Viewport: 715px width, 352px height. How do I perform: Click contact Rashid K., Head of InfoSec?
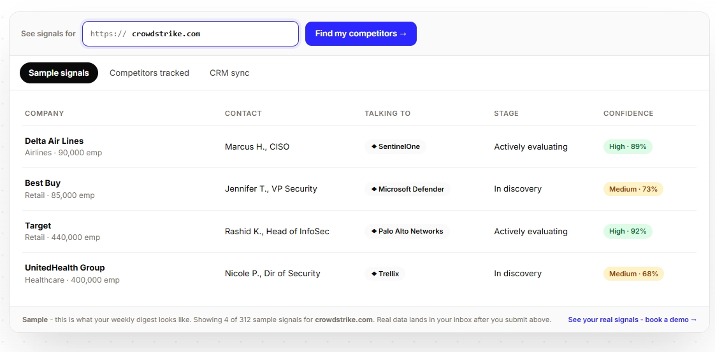tap(277, 231)
